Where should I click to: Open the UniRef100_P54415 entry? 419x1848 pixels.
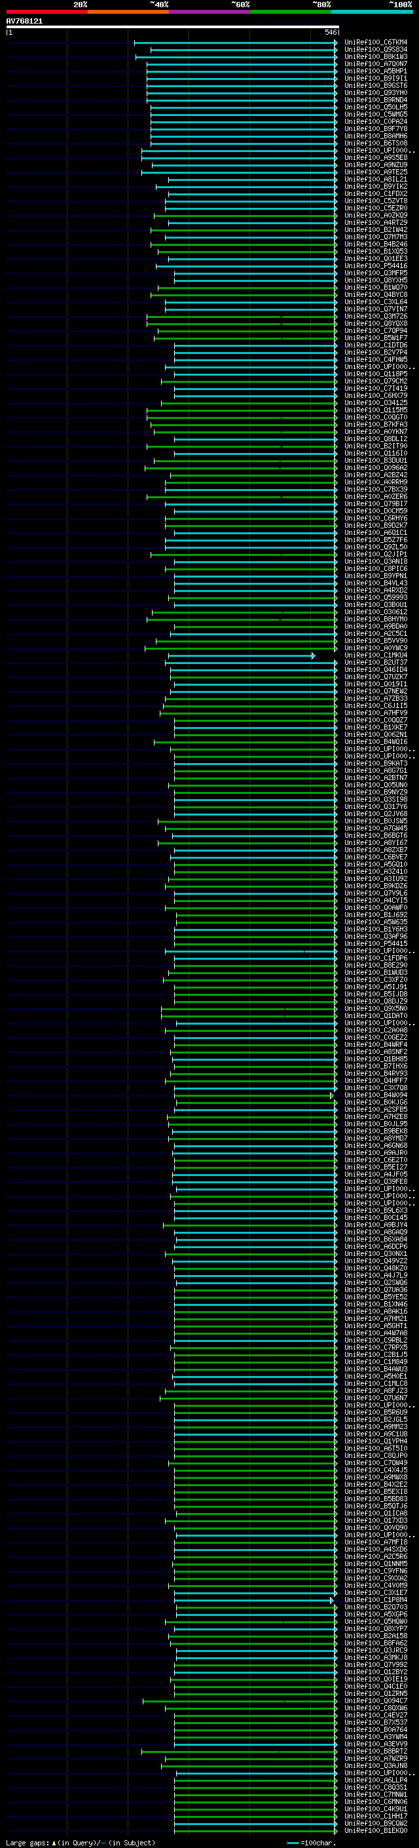[x=376, y=943]
